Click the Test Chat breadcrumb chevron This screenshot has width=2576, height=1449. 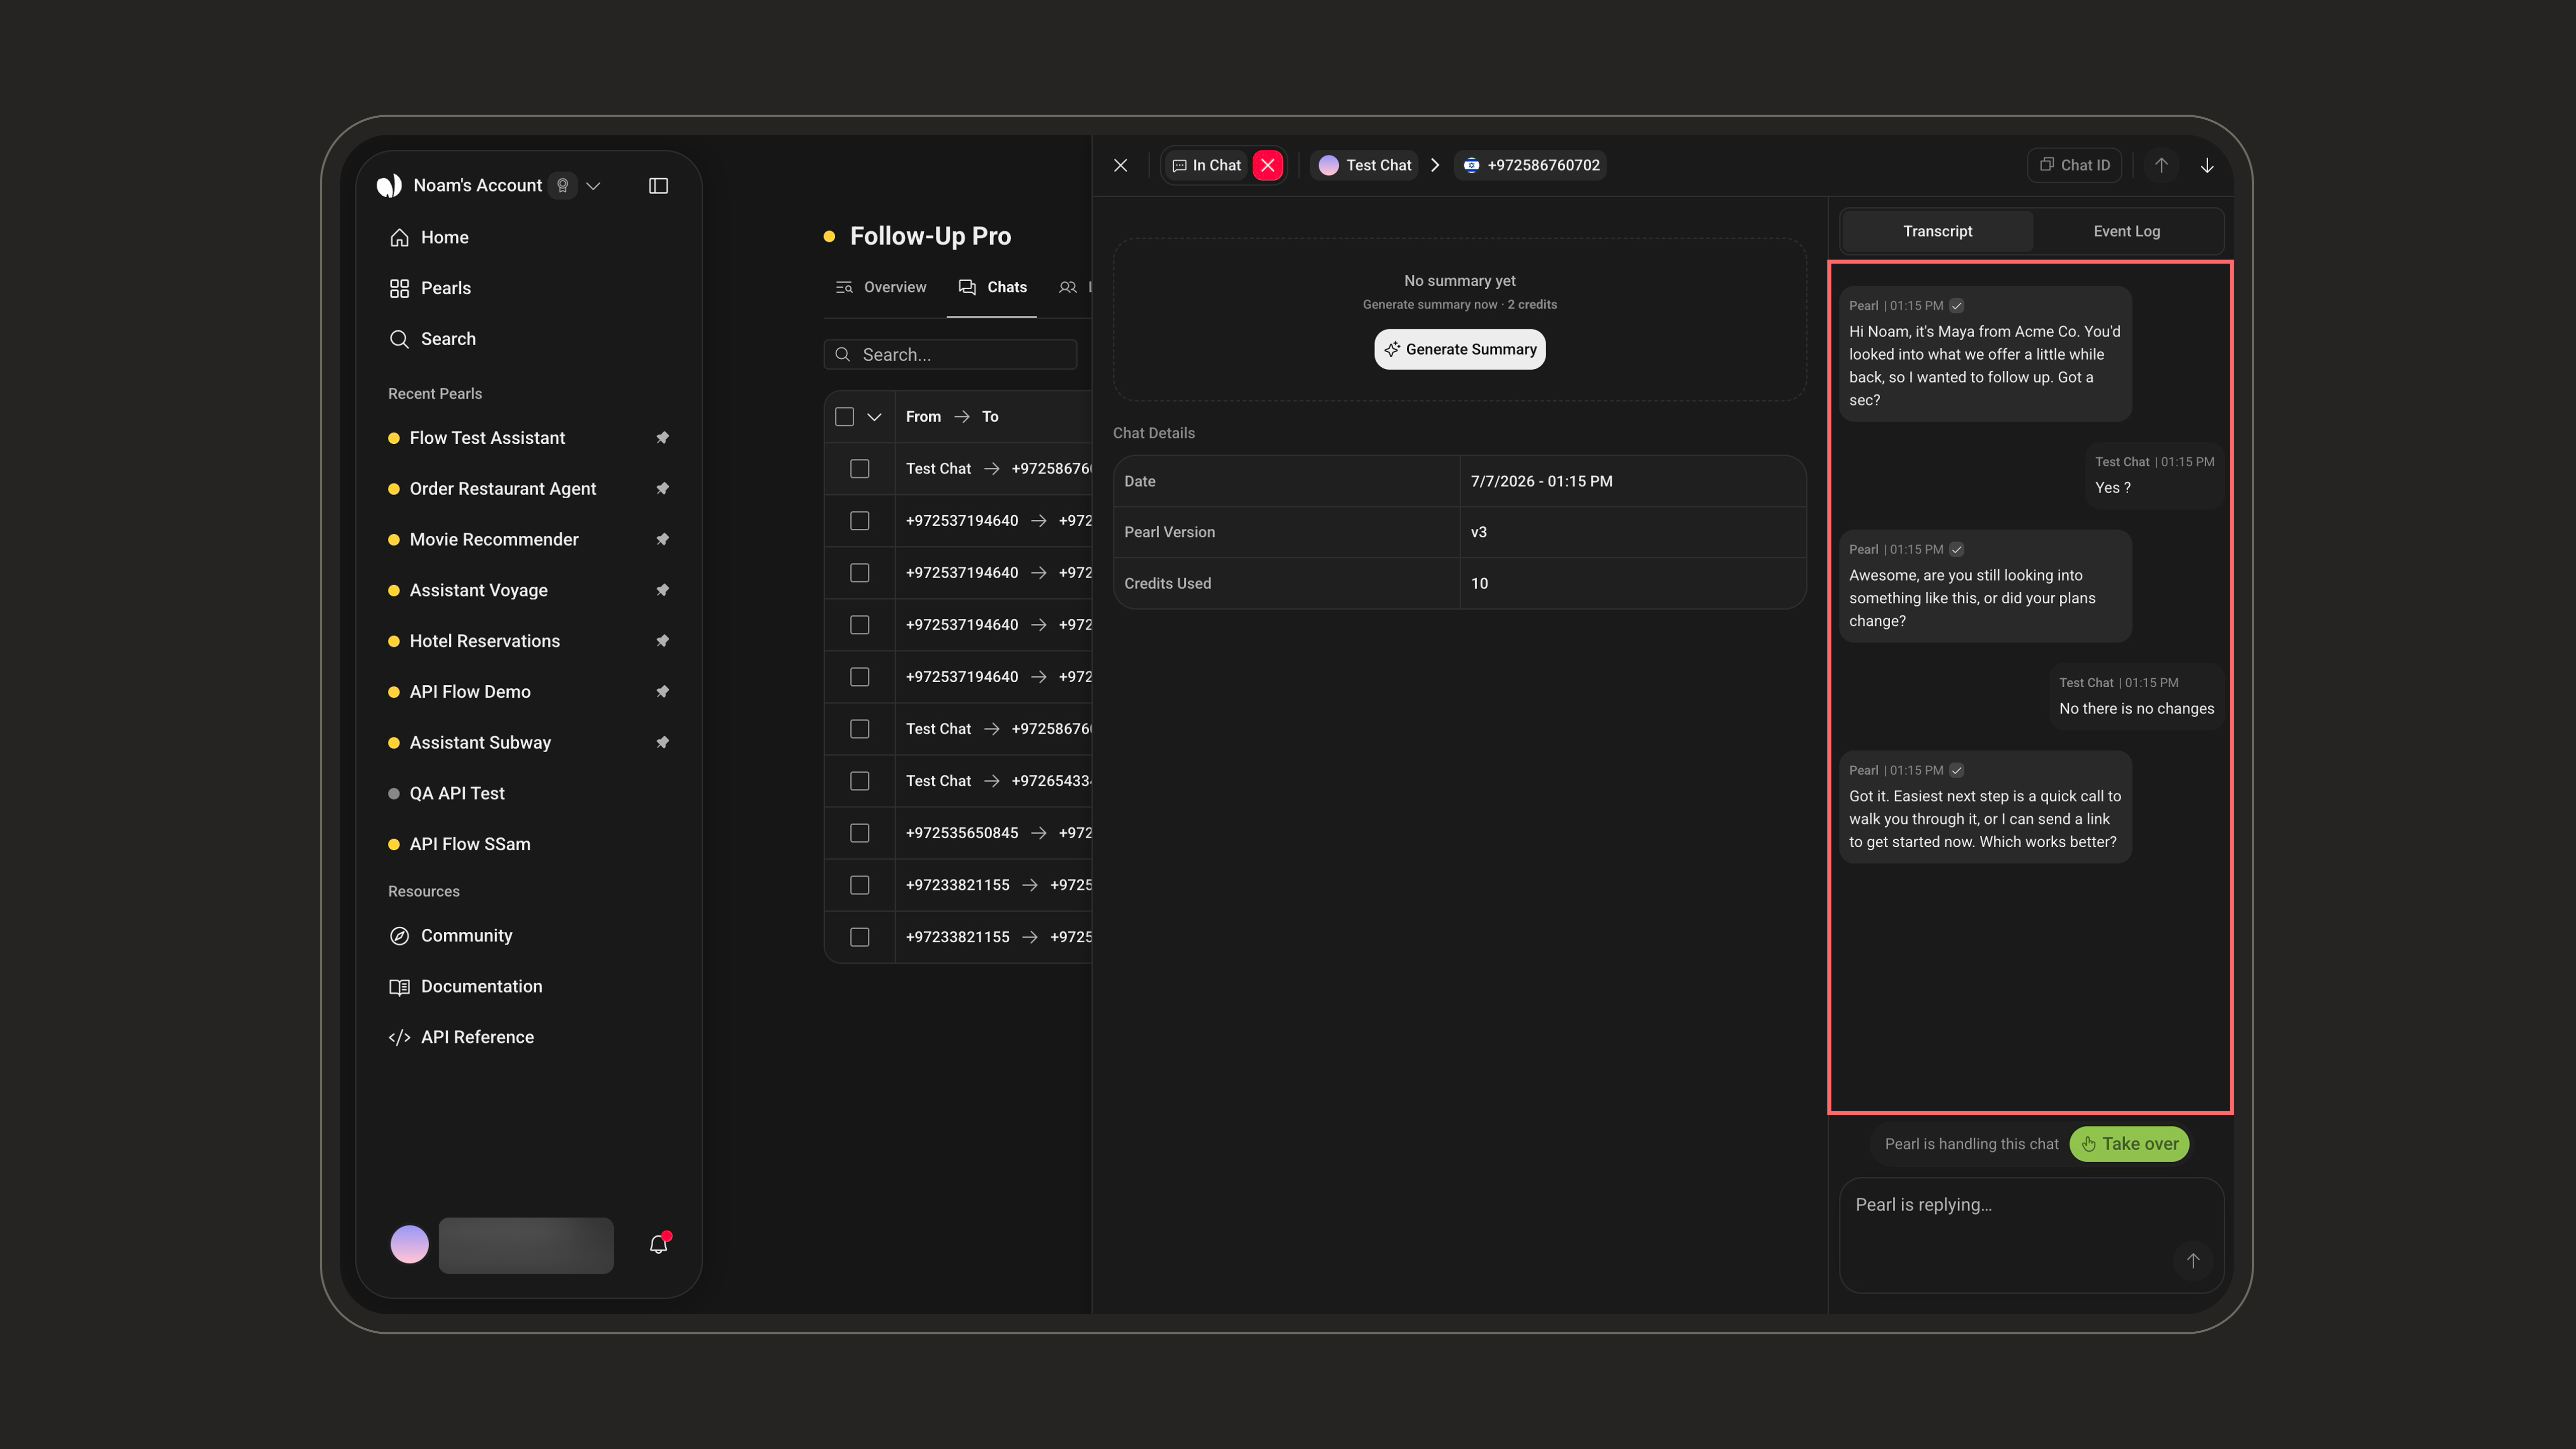click(x=1435, y=166)
